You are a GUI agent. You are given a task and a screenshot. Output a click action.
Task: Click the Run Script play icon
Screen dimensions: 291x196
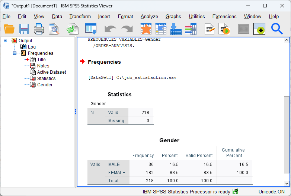[224, 29]
